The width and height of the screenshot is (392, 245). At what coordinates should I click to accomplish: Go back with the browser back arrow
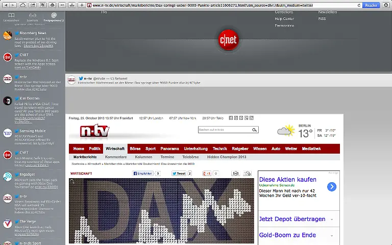click(6, 5)
